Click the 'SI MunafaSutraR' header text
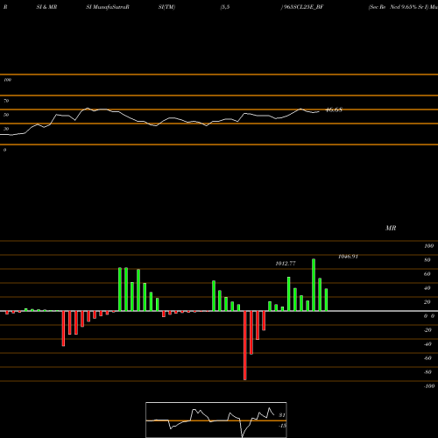Image resolution: width=438 pixels, height=438 pixels. 108,7
